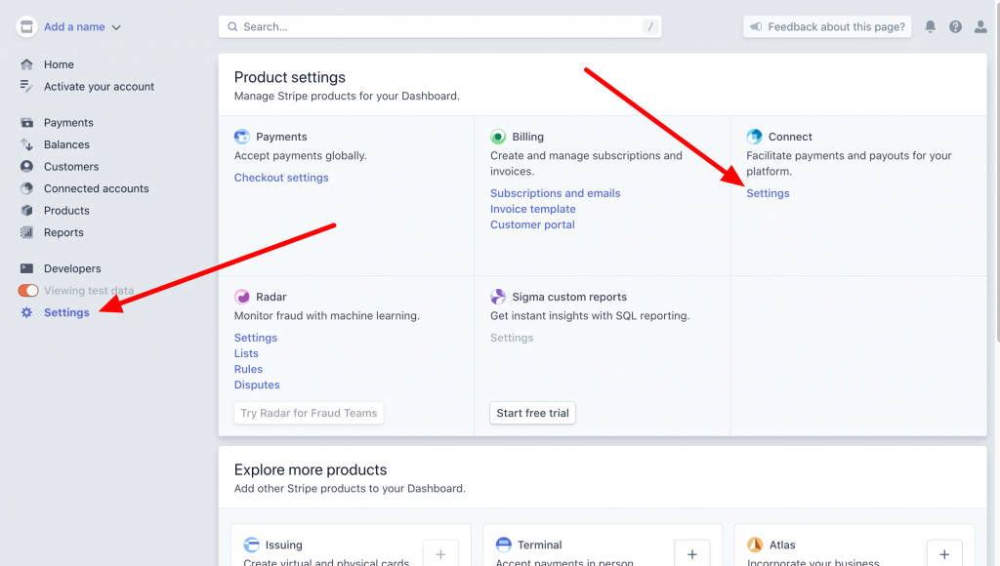Screen dimensions: 1000x566
Task: Open notifications bell icon
Action: [x=931, y=26]
